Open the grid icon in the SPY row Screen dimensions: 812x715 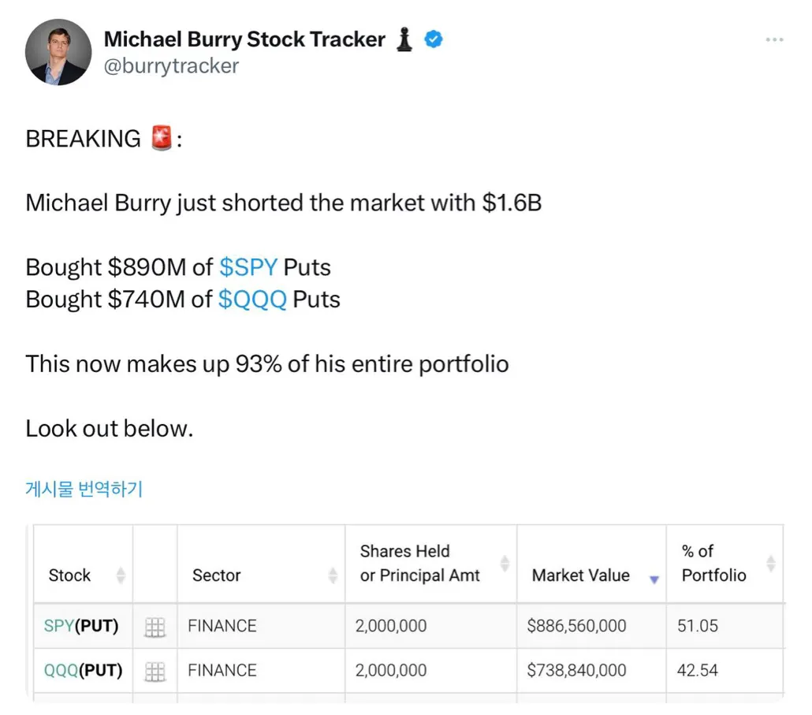[x=155, y=627]
